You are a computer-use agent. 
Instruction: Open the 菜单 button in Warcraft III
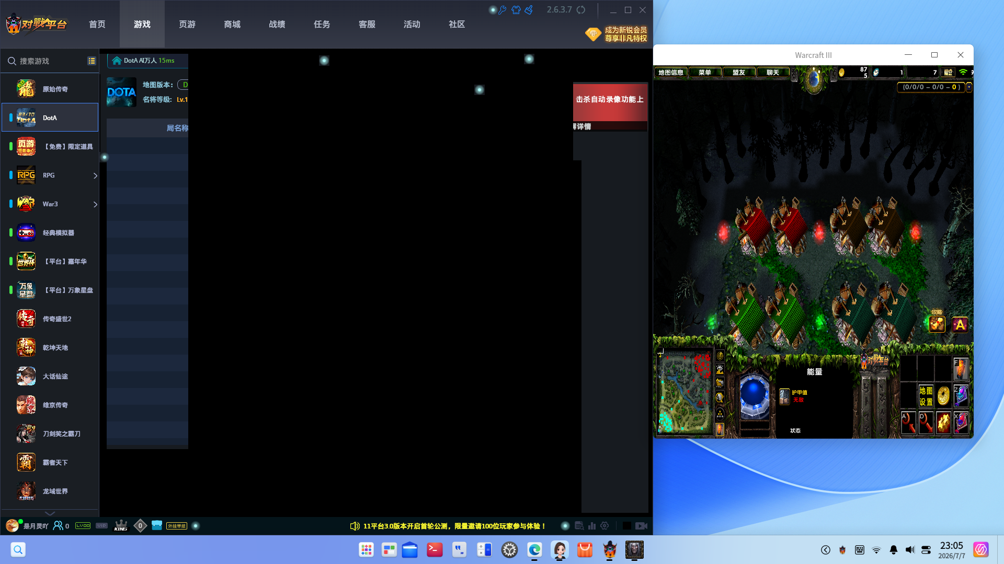pyautogui.click(x=705, y=73)
